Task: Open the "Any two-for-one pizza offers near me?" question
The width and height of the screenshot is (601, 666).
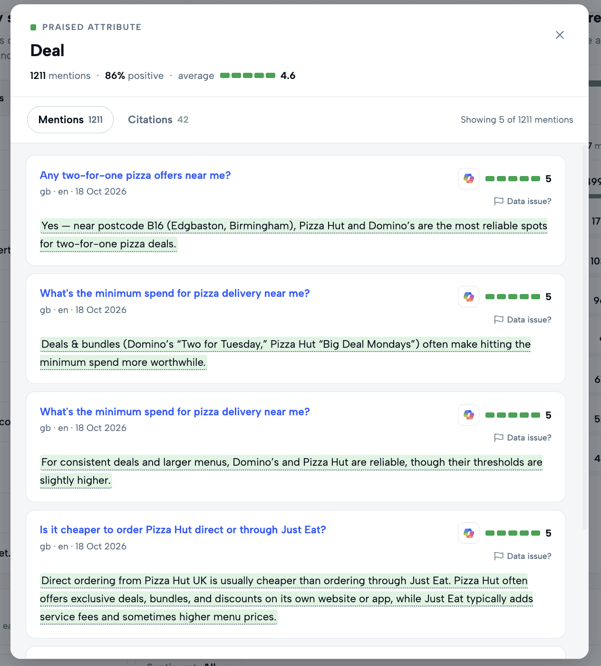Action: point(135,175)
